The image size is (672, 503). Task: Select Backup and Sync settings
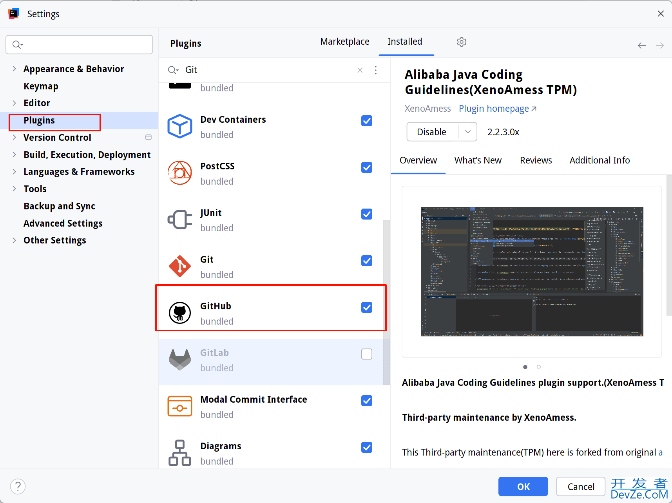coord(59,206)
